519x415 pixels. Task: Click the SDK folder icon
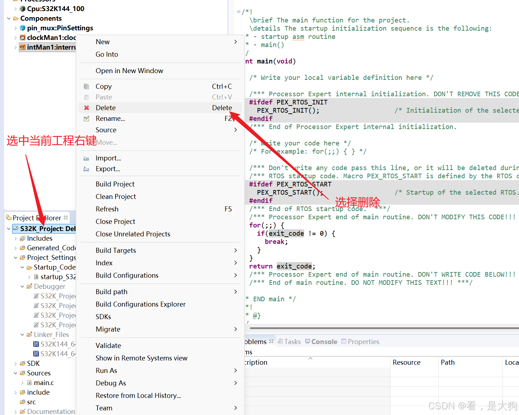tap(22, 363)
